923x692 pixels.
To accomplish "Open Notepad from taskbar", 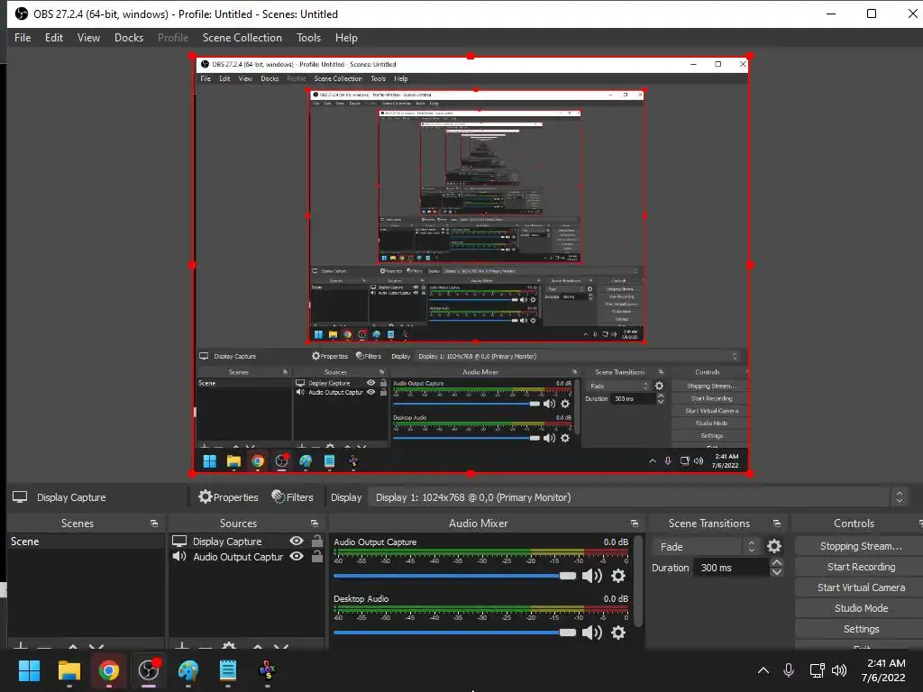I will [228, 670].
